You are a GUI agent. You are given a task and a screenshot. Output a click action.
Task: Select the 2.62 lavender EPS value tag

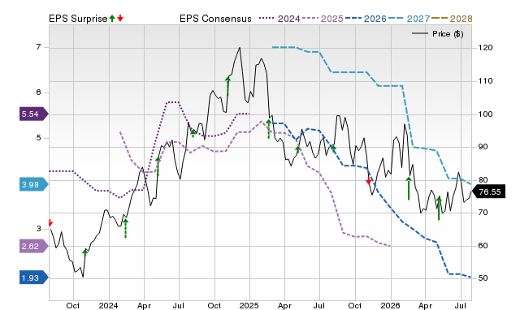[x=34, y=246]
